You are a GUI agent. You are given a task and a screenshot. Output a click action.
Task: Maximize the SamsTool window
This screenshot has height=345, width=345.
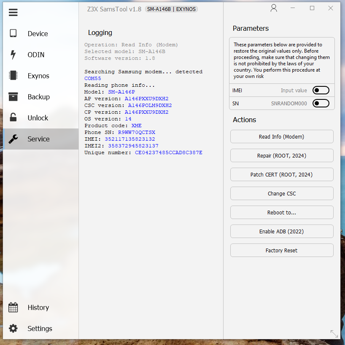(x=312, y=8)
